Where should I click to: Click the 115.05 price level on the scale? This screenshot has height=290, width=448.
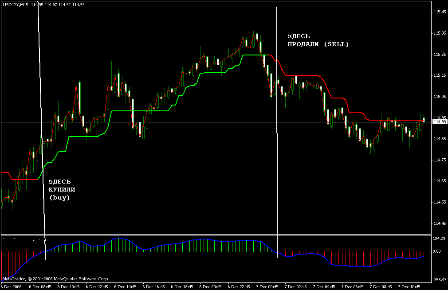click(438, 97)
